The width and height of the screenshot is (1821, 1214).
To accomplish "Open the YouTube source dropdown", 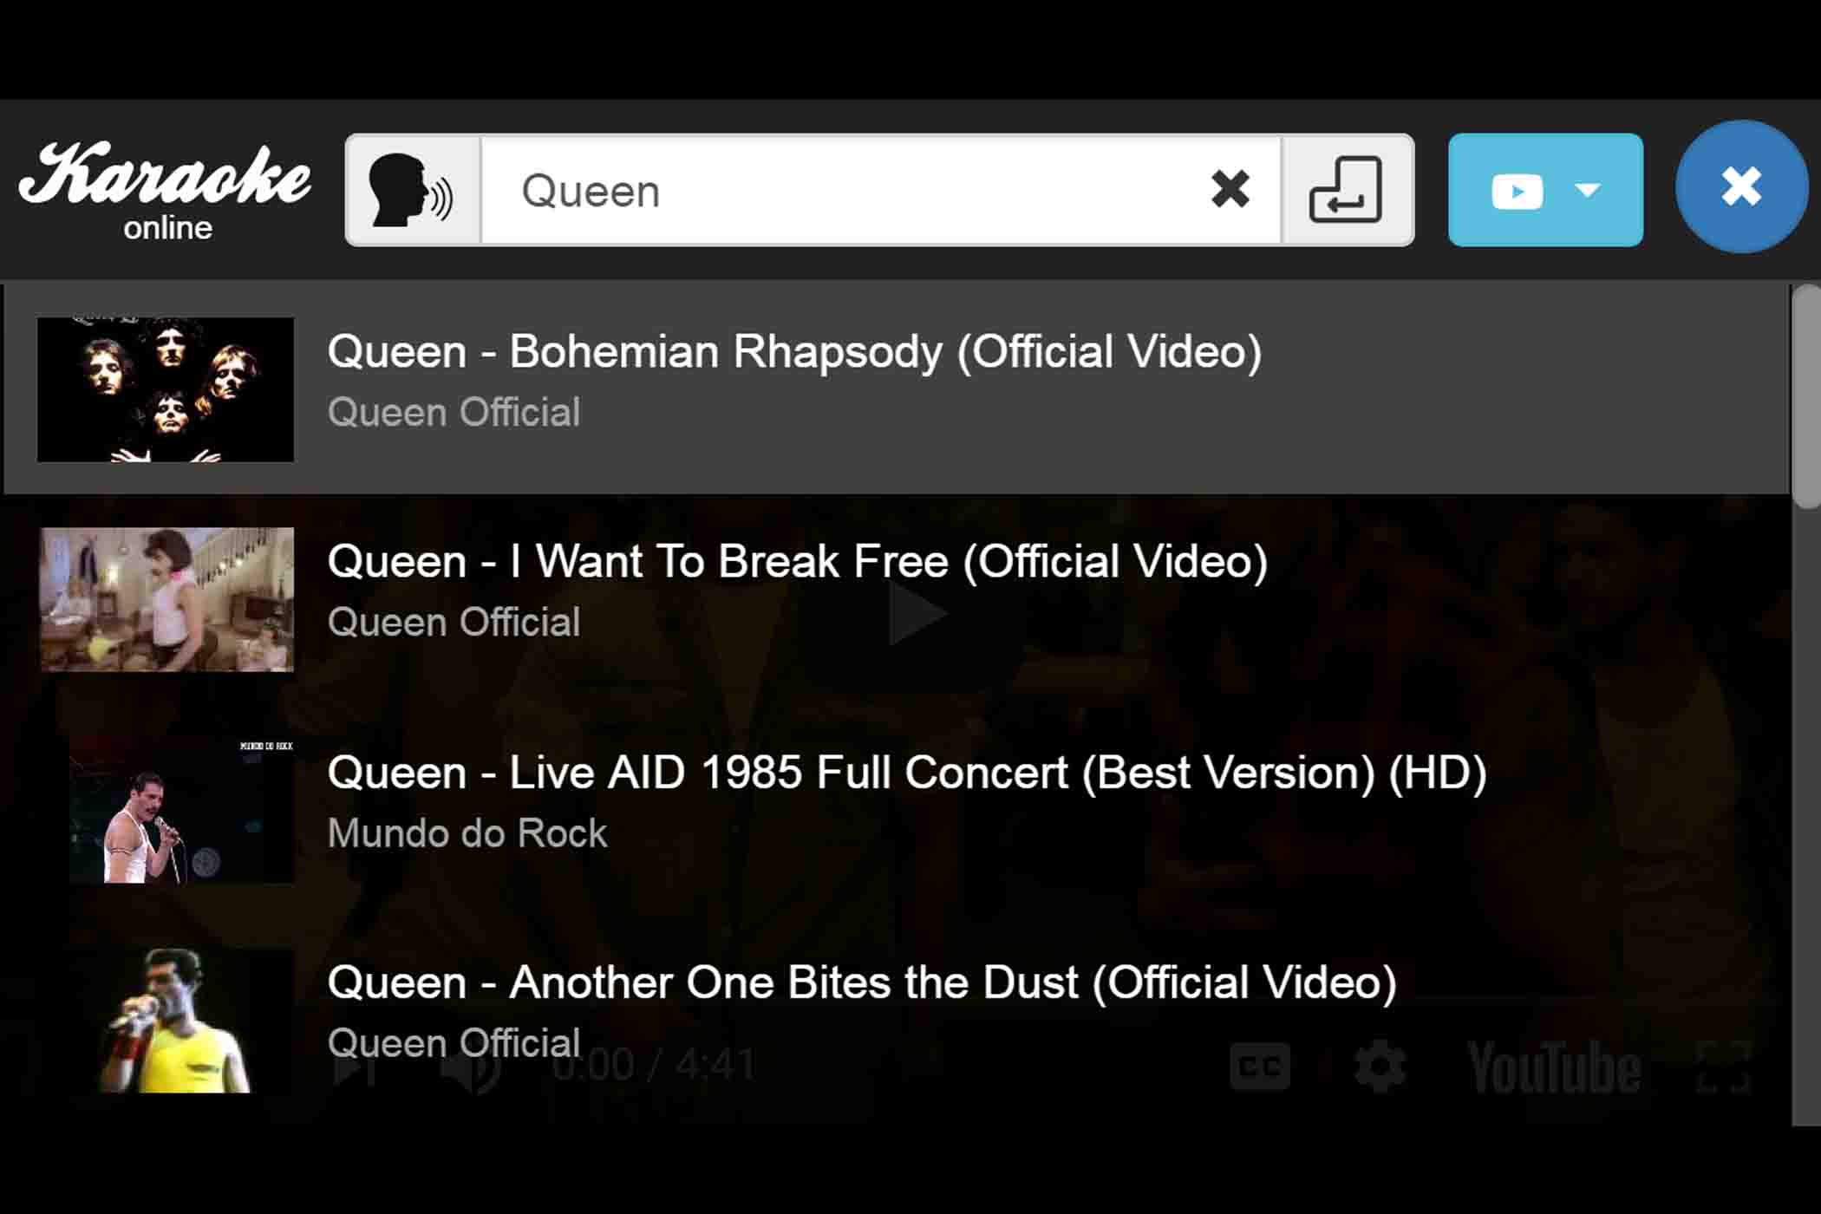I will (x=1545, y=190).
